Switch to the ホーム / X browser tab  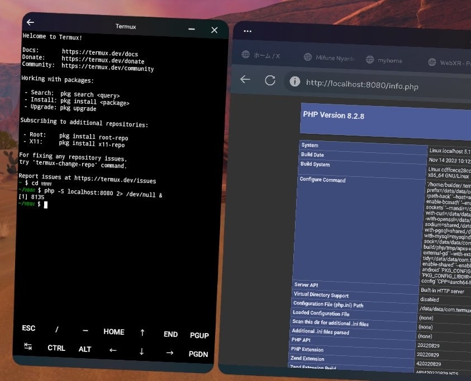[261, 55]
